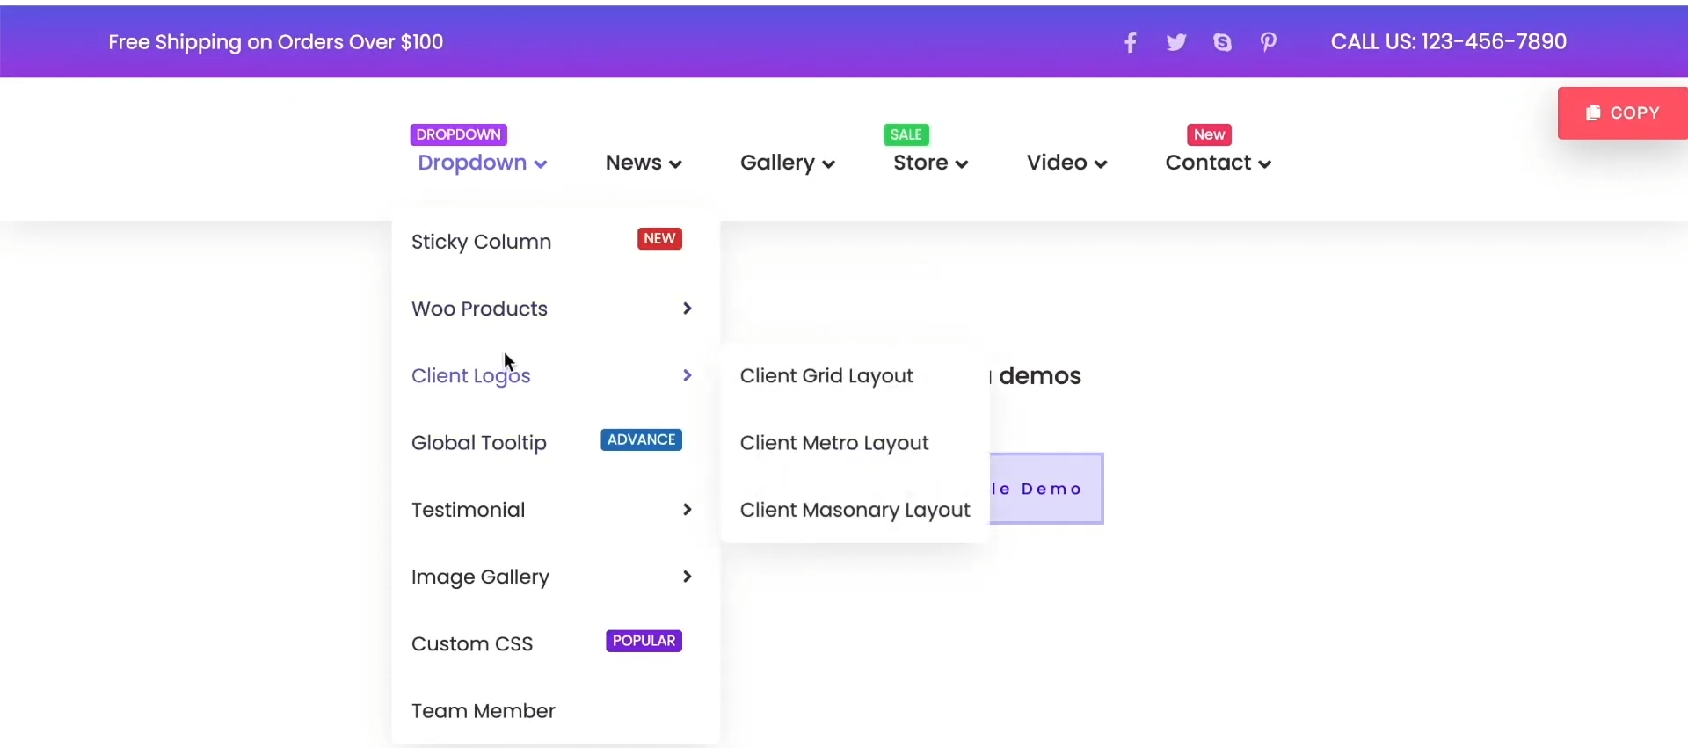Expand the Contact menu item

[x=1218, y=163]
